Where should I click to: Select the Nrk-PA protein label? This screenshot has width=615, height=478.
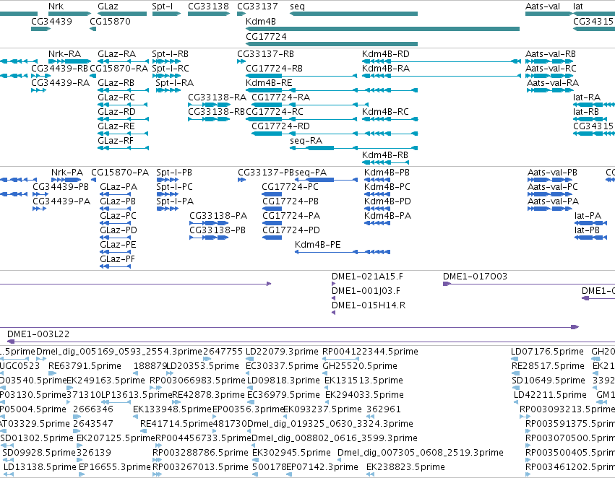67,173
